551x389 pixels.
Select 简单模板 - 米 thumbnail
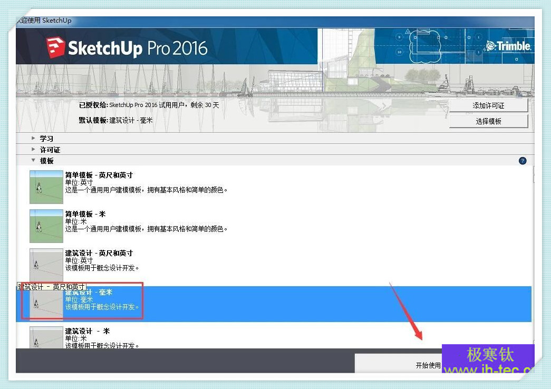tap(46, 226)
